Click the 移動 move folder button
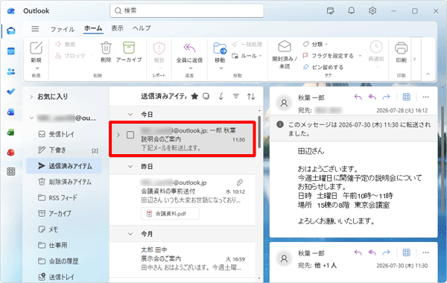 220,52
